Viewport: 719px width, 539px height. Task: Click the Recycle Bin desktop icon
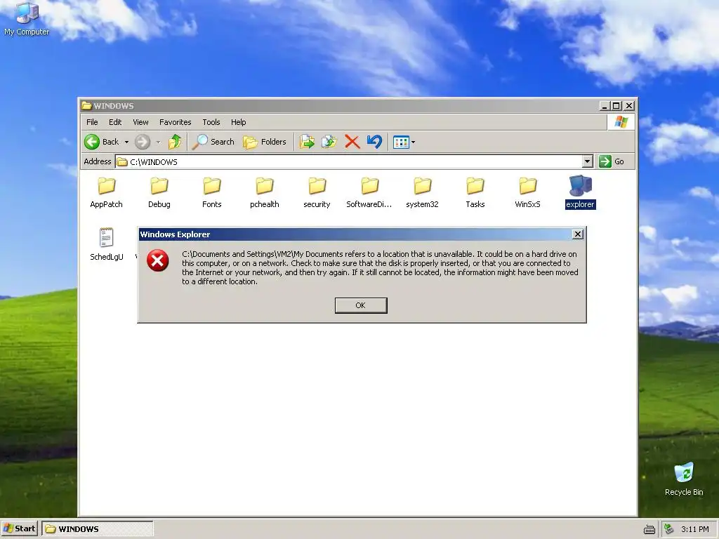684,479
